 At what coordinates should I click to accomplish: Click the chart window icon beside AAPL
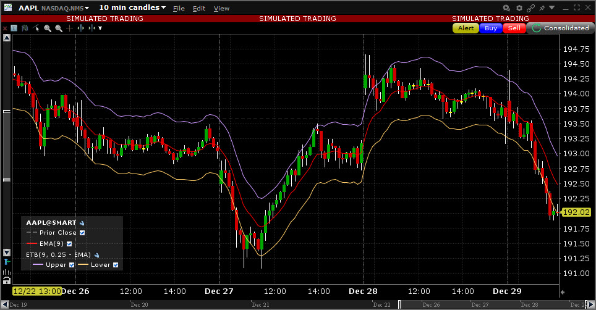click(x=7, y=7)
